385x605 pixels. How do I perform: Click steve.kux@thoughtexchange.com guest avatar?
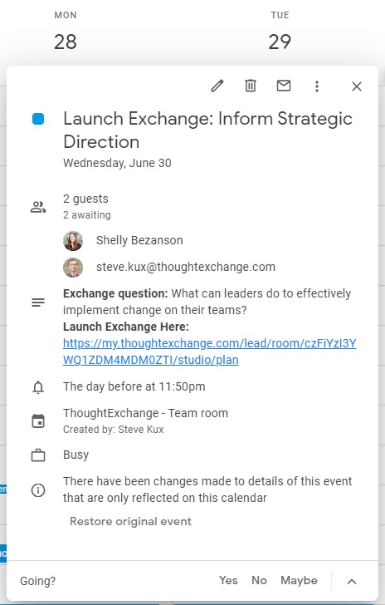73,268
